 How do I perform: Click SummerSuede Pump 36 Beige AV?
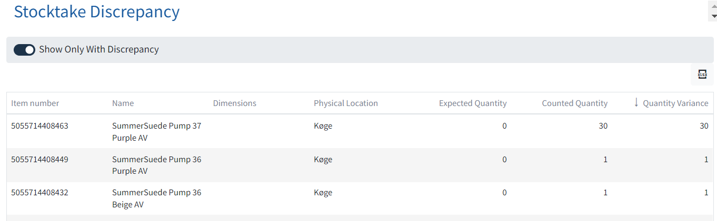[x=156, y=198]
